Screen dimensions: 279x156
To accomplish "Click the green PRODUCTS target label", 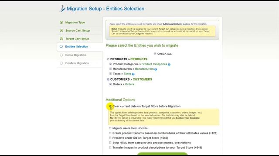I will [139, 59].
